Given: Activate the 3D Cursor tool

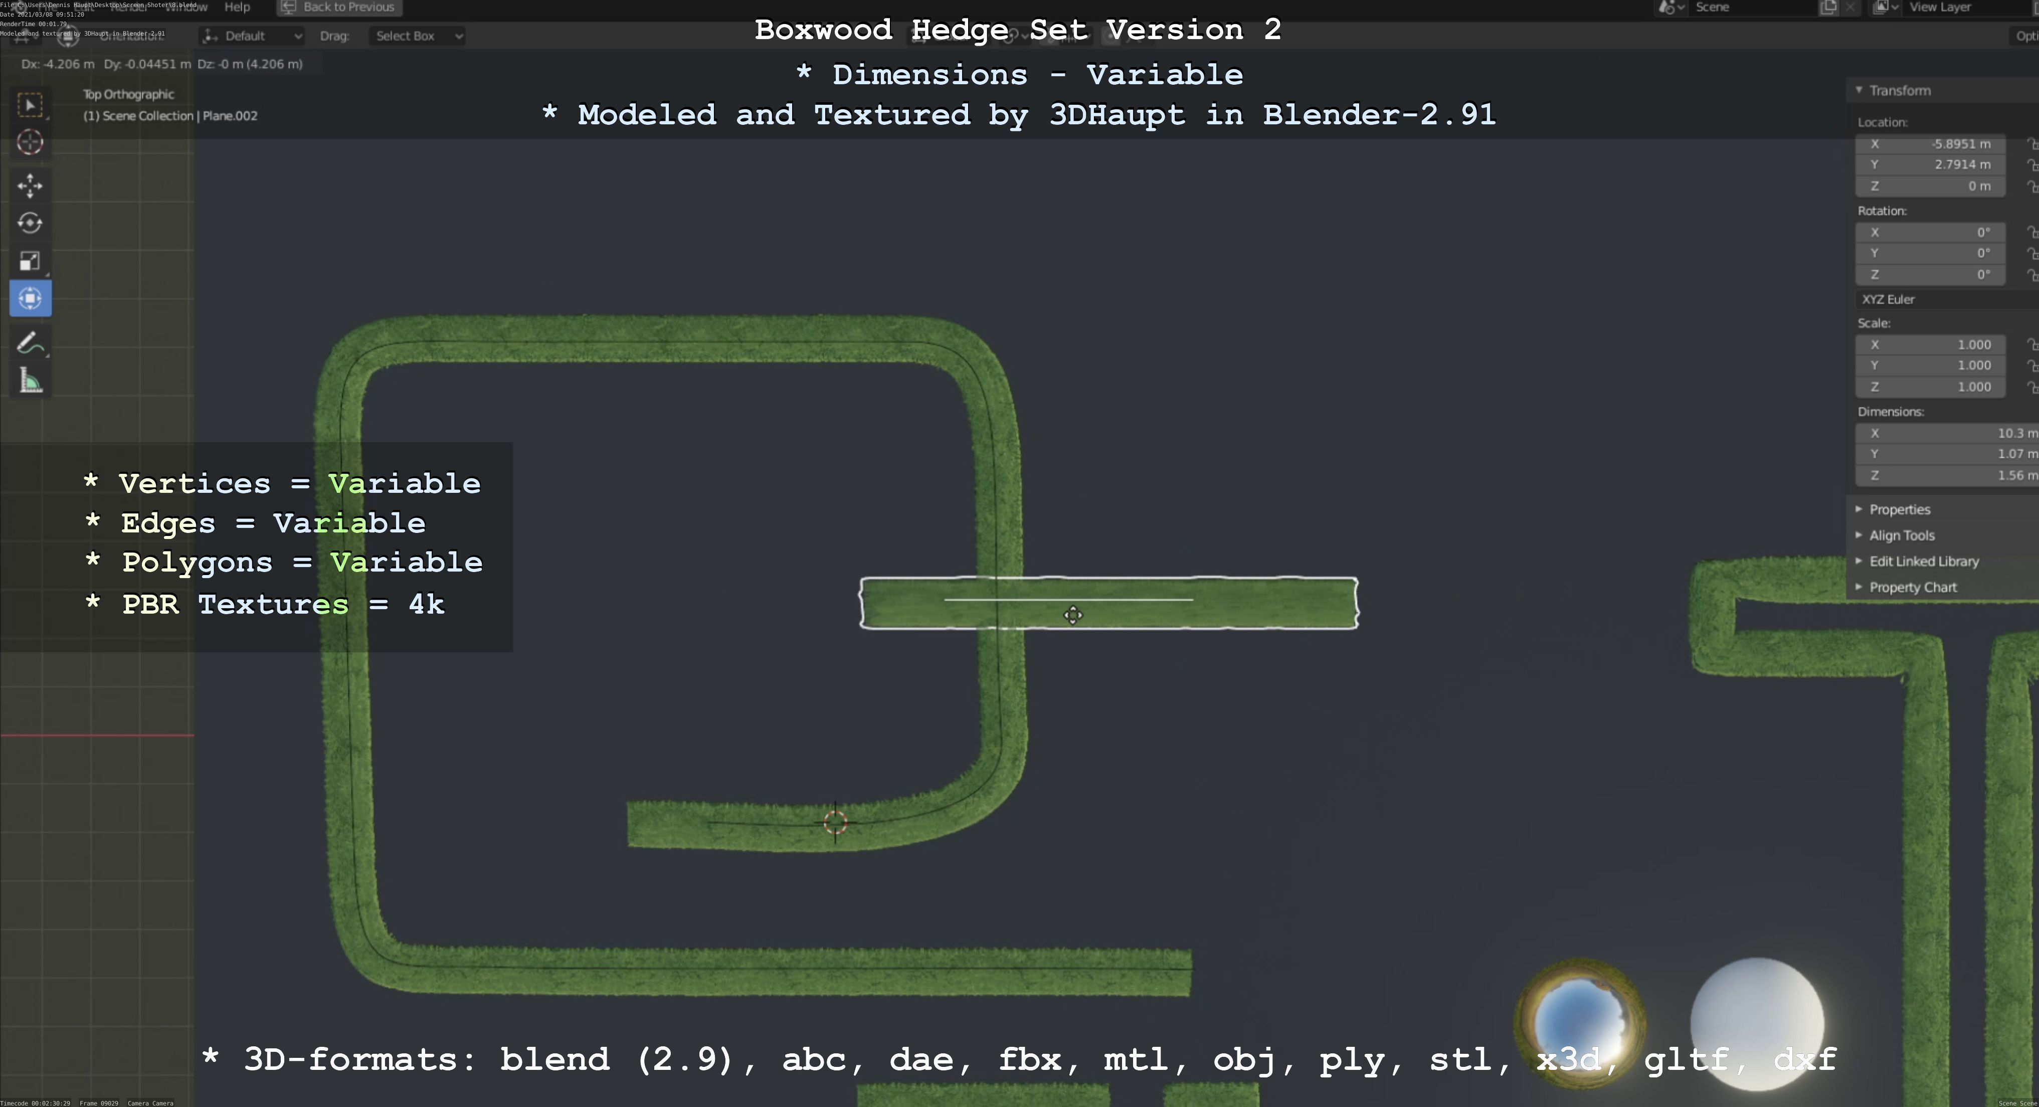Looking at the screenshot, I should click(30, 142).
